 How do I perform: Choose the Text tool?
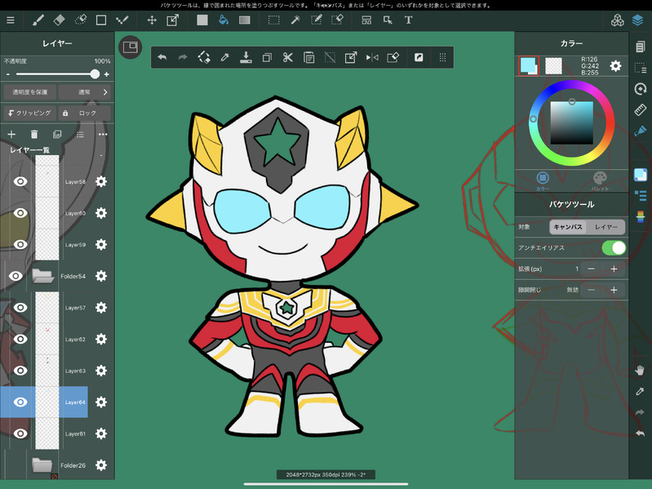coord(408,20)
